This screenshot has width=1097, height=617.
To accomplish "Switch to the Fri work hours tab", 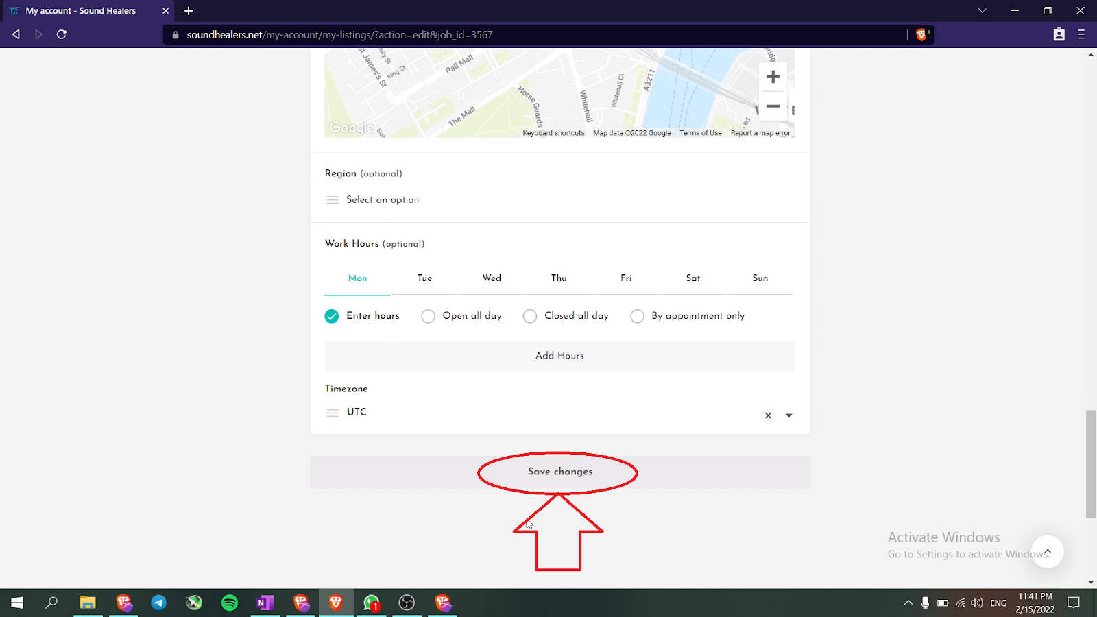I will [x=626, y=278].
